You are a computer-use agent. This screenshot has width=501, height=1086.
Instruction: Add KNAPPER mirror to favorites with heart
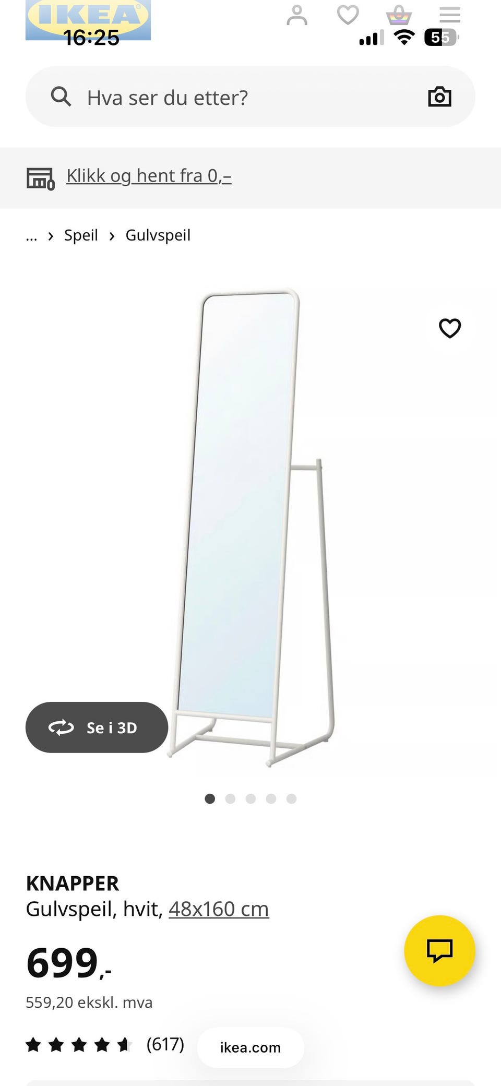(x=450, y=328)
